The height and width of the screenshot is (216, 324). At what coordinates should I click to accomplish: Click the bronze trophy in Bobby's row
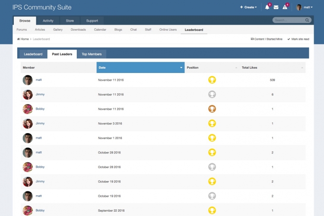tap(212, 109)
